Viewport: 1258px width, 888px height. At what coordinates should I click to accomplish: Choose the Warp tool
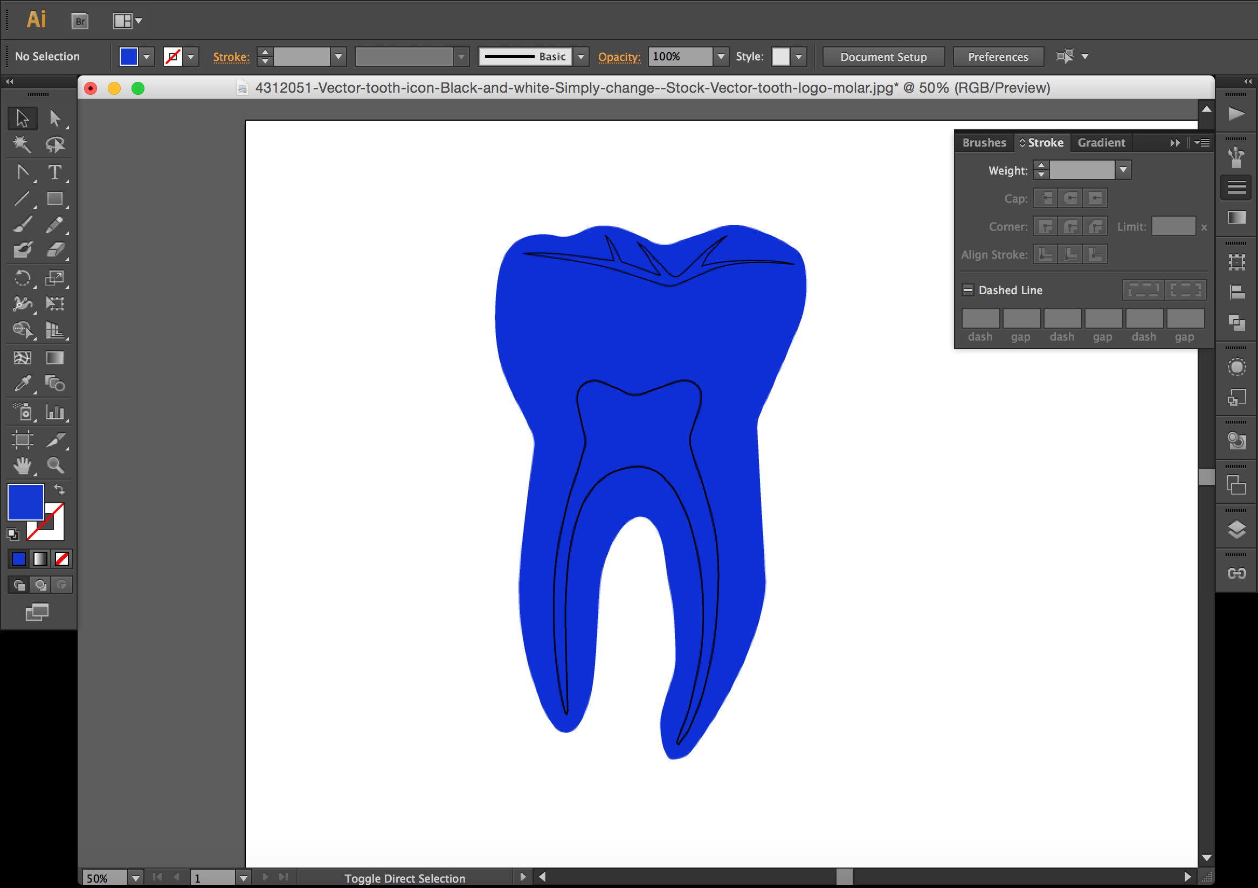coord(23,303)
